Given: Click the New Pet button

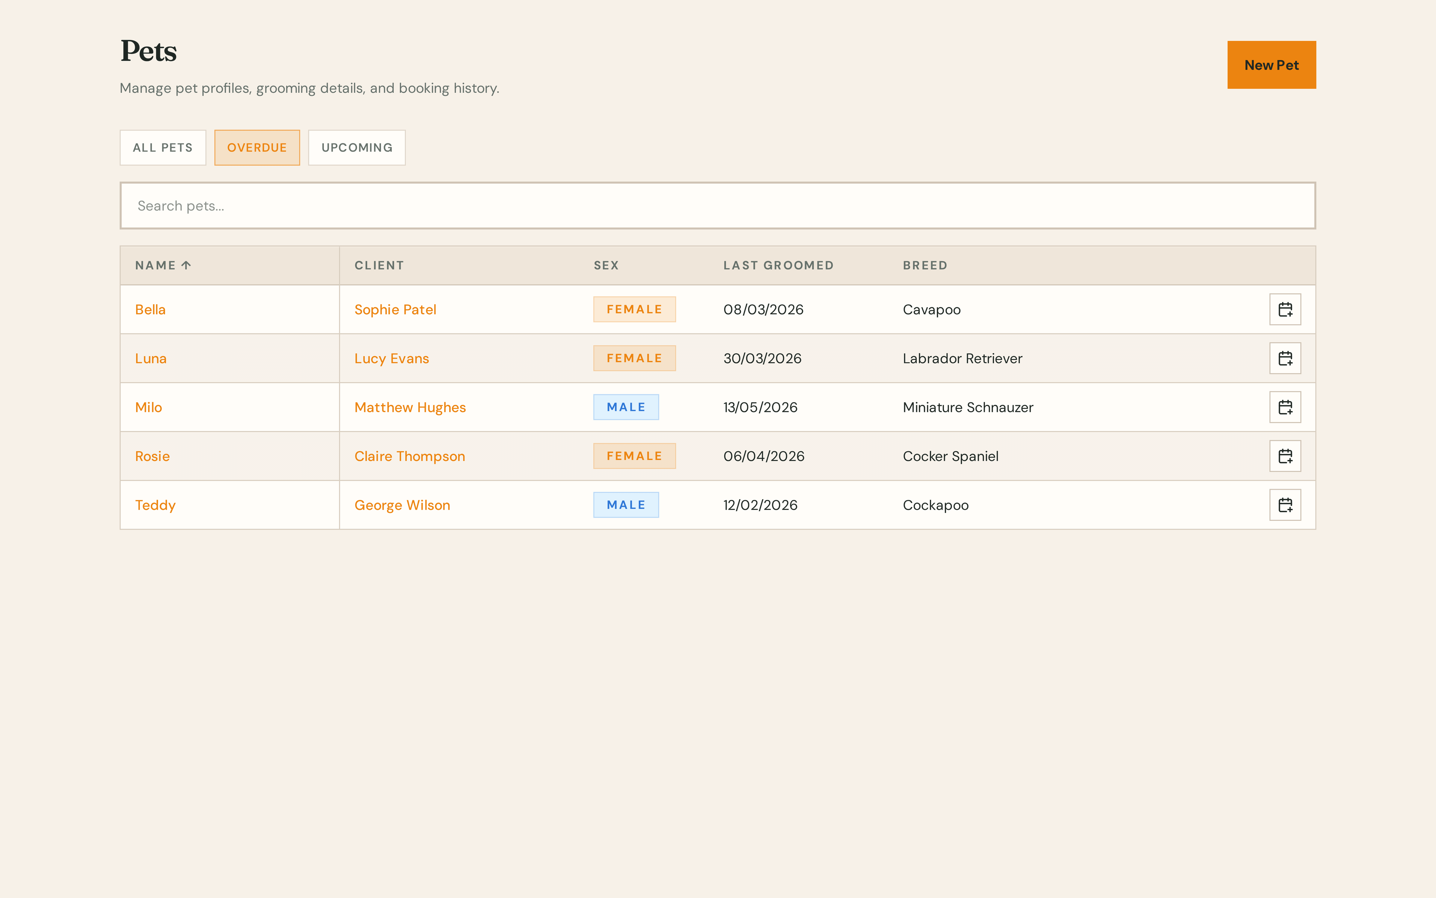Looking at the screenshot, I should click(1271, 65).
